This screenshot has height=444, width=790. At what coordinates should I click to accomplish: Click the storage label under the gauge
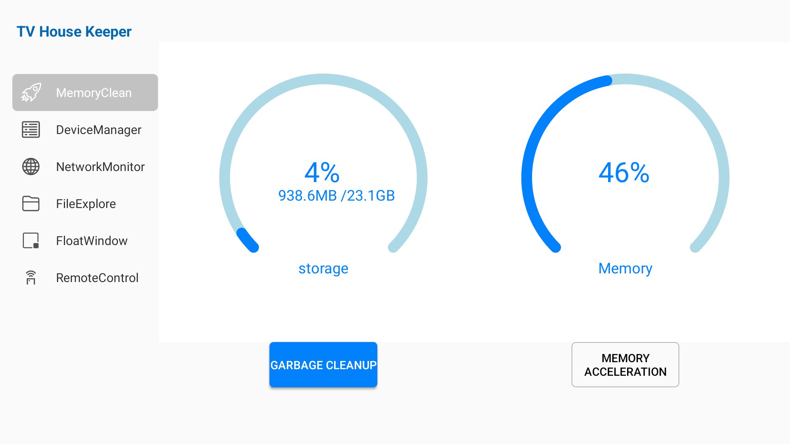323,268
